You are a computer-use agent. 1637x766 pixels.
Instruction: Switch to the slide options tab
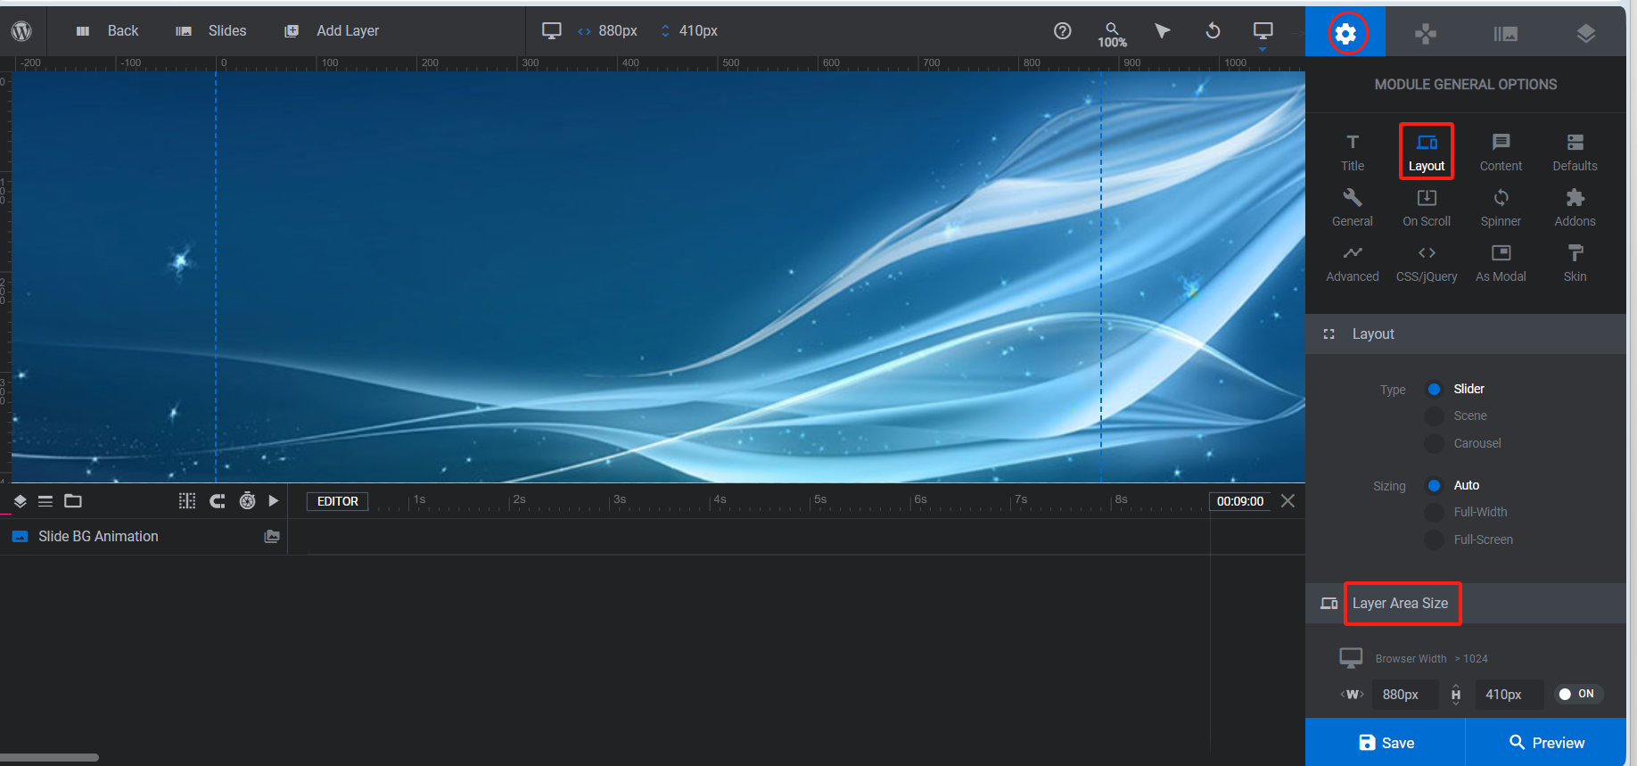point(1505,34)
